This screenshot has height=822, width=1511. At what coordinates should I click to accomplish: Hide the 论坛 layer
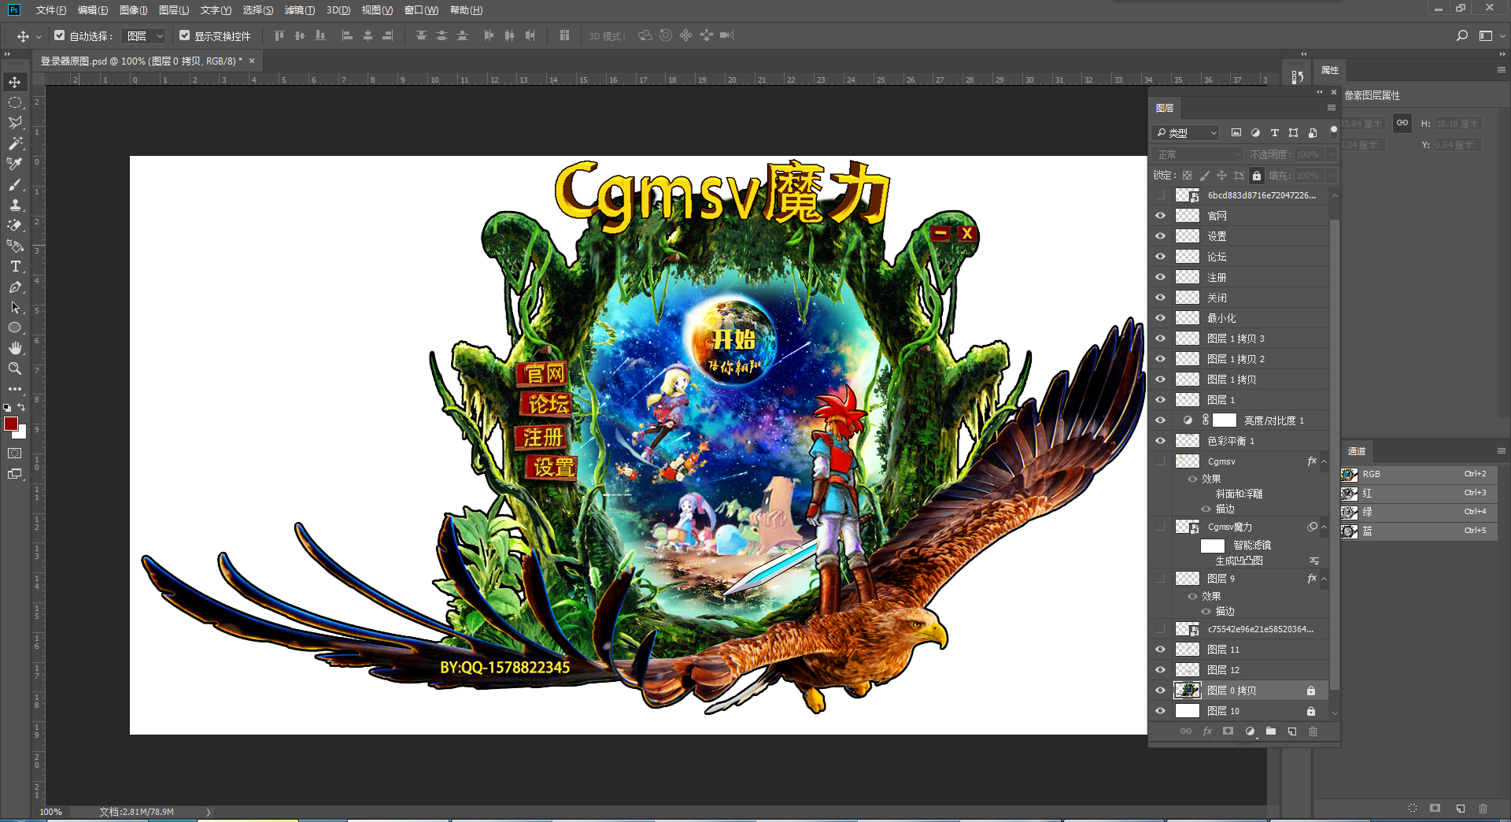[x=1161, y=257]
